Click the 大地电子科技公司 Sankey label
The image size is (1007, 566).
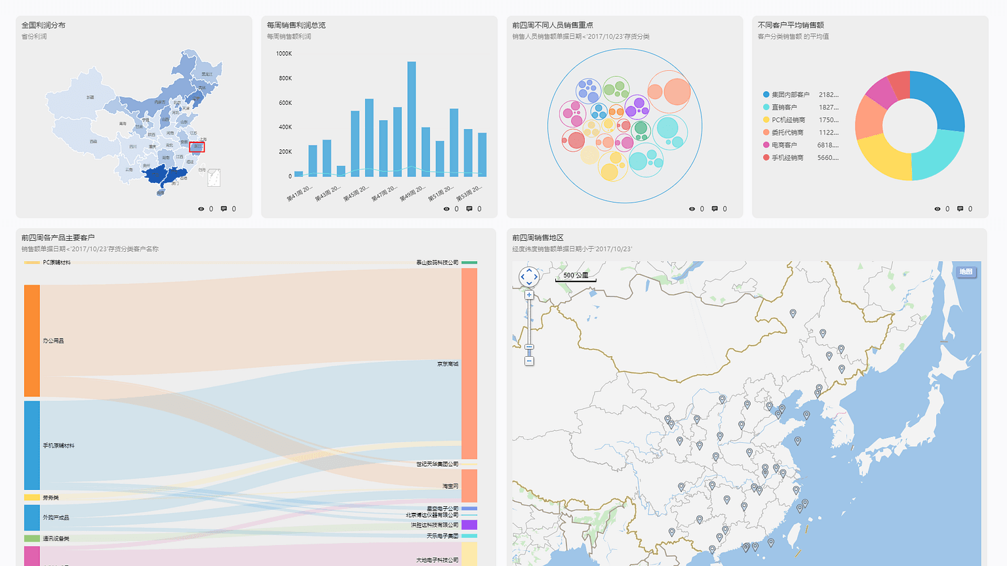437,560
